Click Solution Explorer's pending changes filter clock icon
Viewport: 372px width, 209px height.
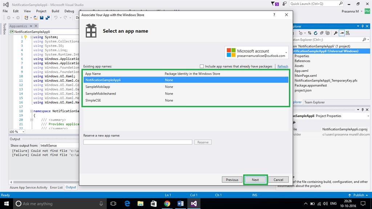point(300,33)
